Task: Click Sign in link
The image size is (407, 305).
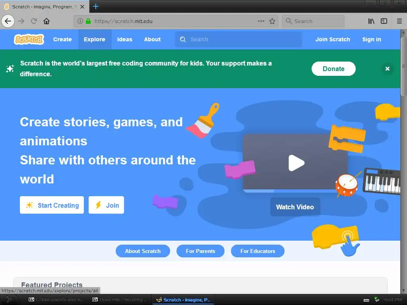Action: [x=372, y=39]
